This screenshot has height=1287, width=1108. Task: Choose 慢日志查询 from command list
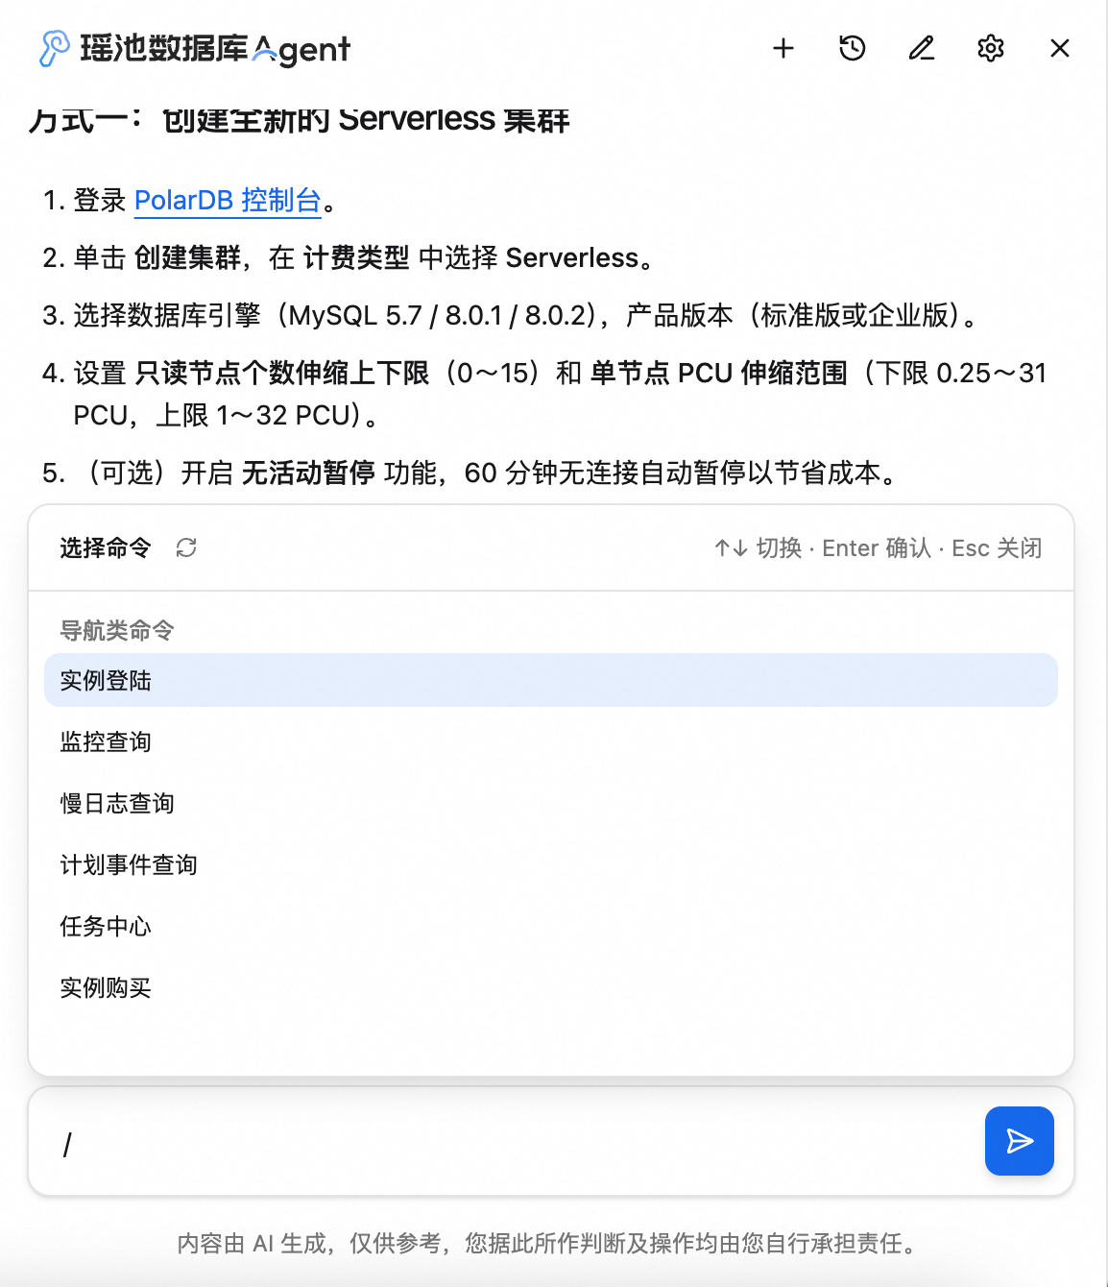117,803
